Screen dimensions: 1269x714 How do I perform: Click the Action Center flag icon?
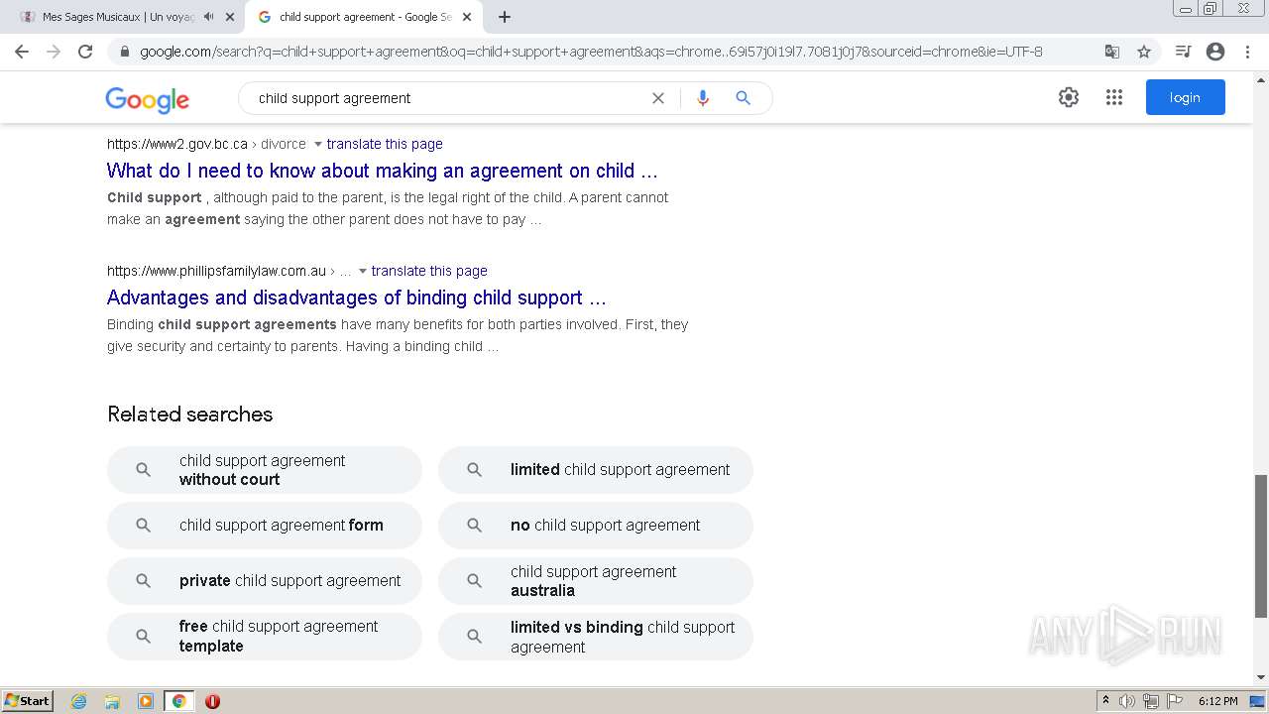pyautogui.click(x=1175, y=701)
